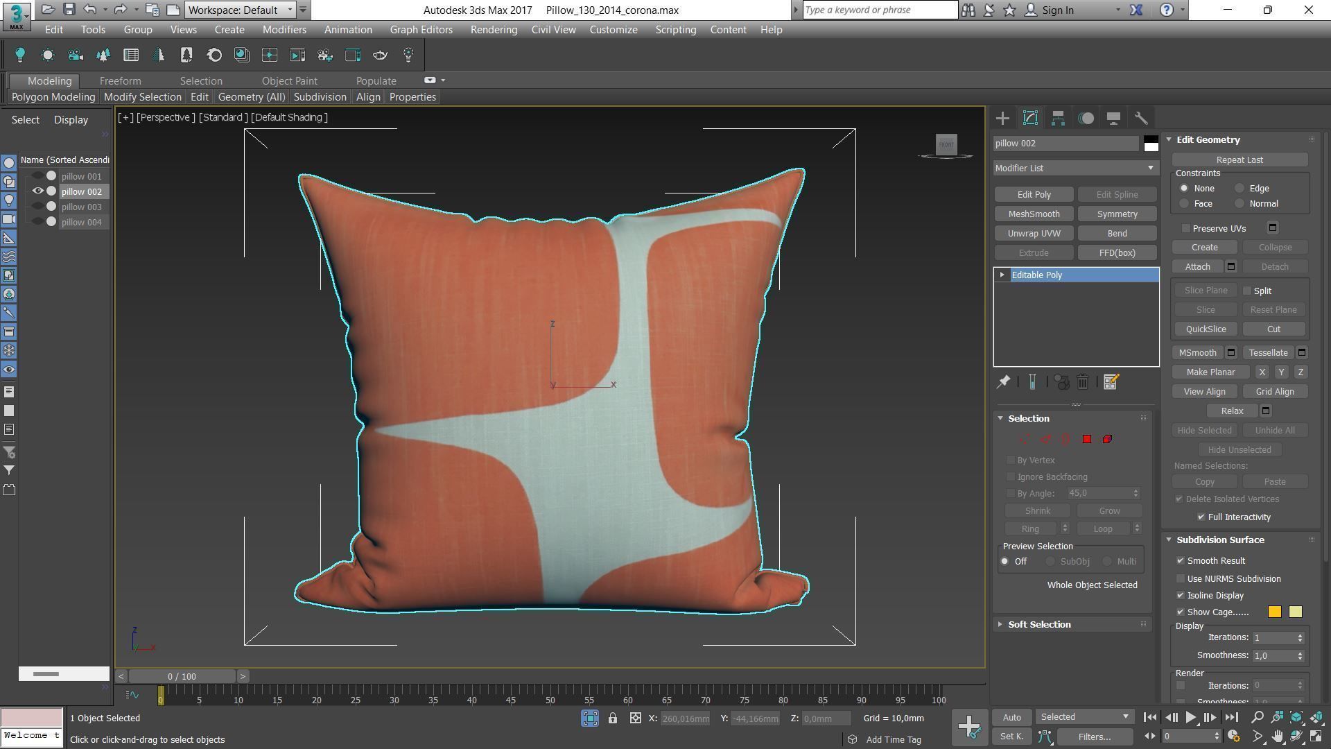Remove modifier from stack trash icon
This screenshot has width=1331, height=749.
tap(1083, 382)
